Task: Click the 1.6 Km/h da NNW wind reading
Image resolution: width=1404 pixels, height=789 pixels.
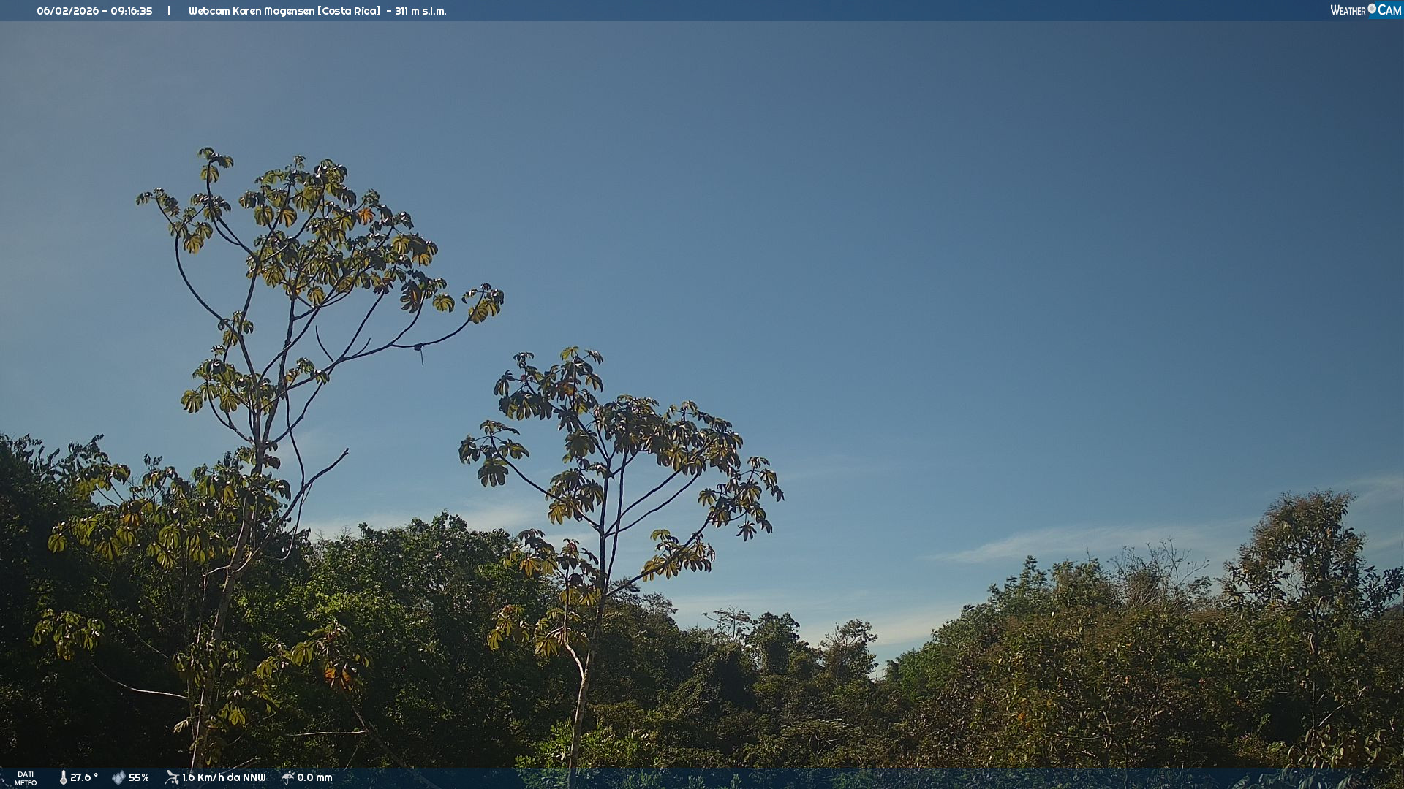Action: click(x=224, y=777)
